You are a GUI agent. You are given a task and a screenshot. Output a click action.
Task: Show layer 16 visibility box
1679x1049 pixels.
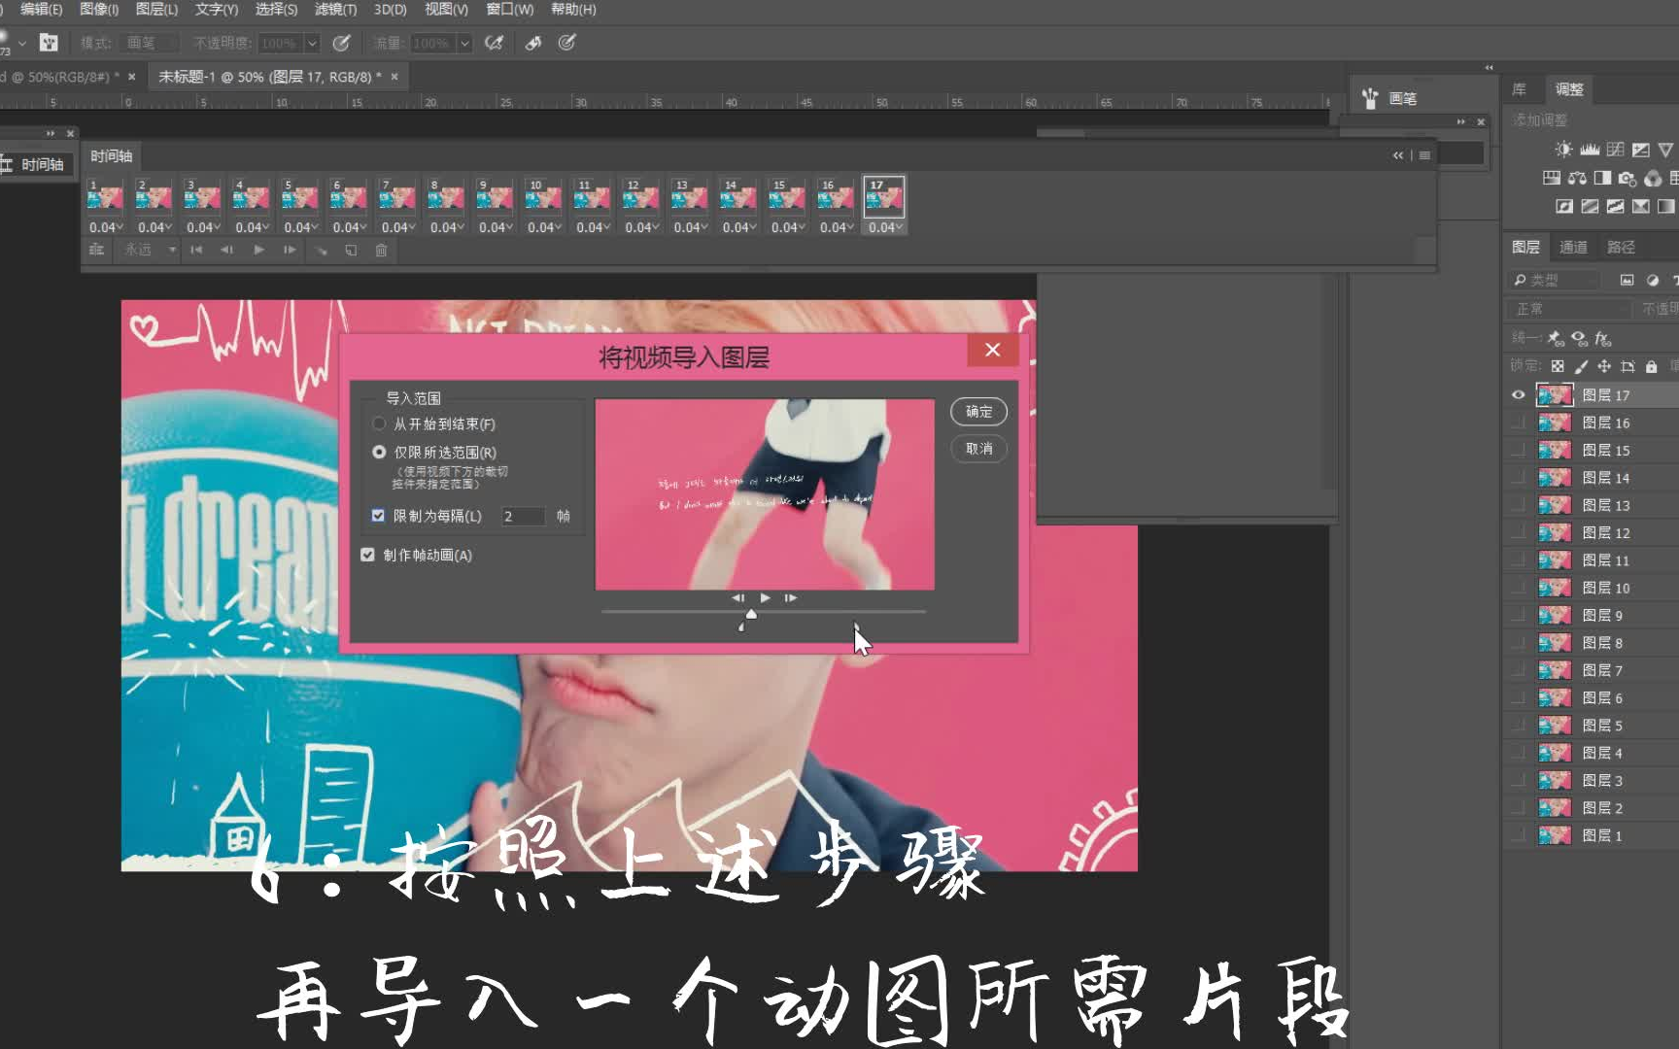[1518, 423]
